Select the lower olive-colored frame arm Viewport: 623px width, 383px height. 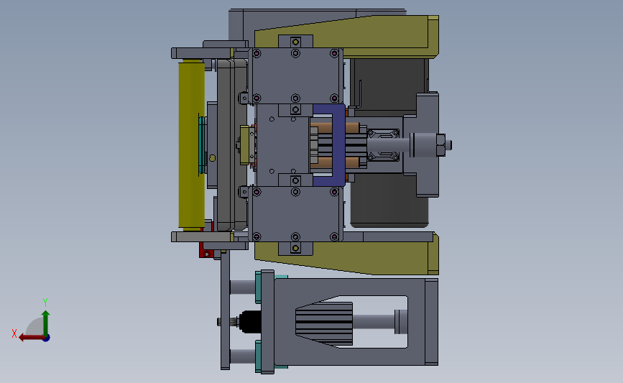tap(358, 257)
